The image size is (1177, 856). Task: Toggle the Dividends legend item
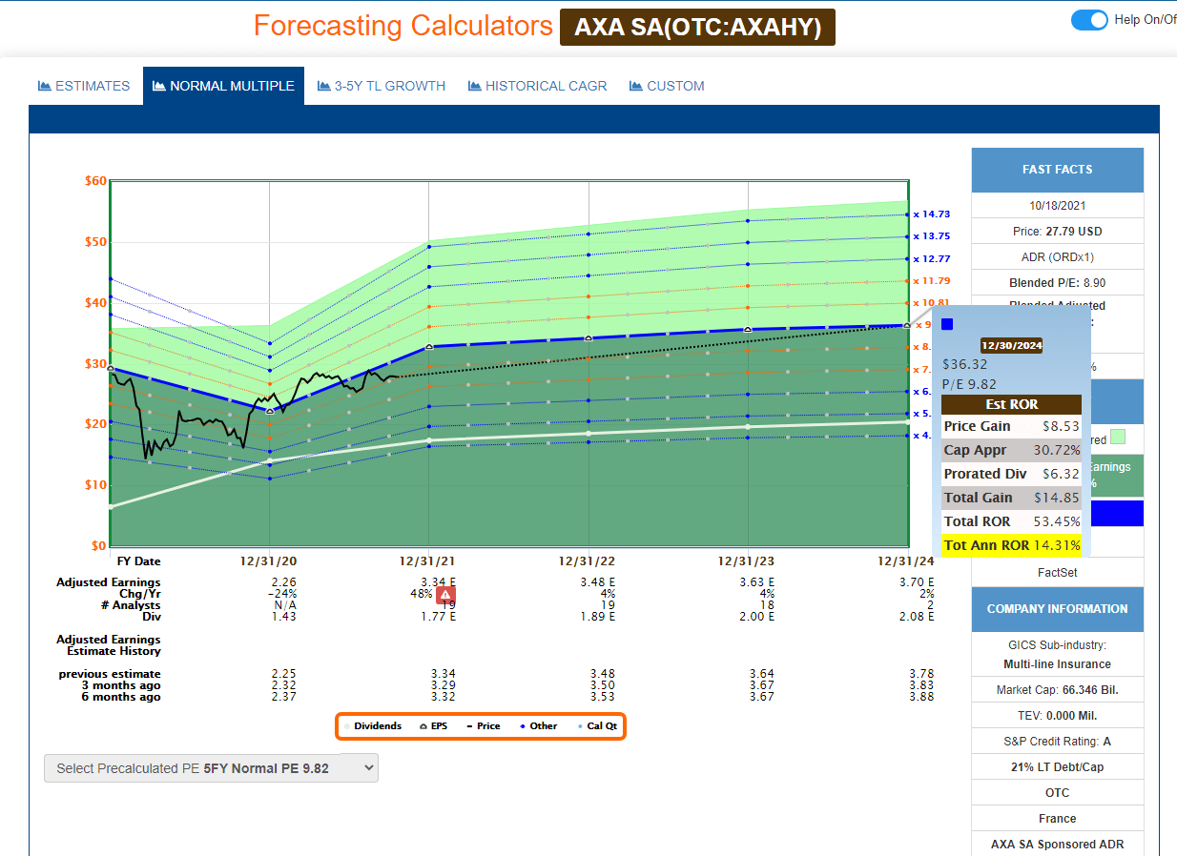click(373, 726)
